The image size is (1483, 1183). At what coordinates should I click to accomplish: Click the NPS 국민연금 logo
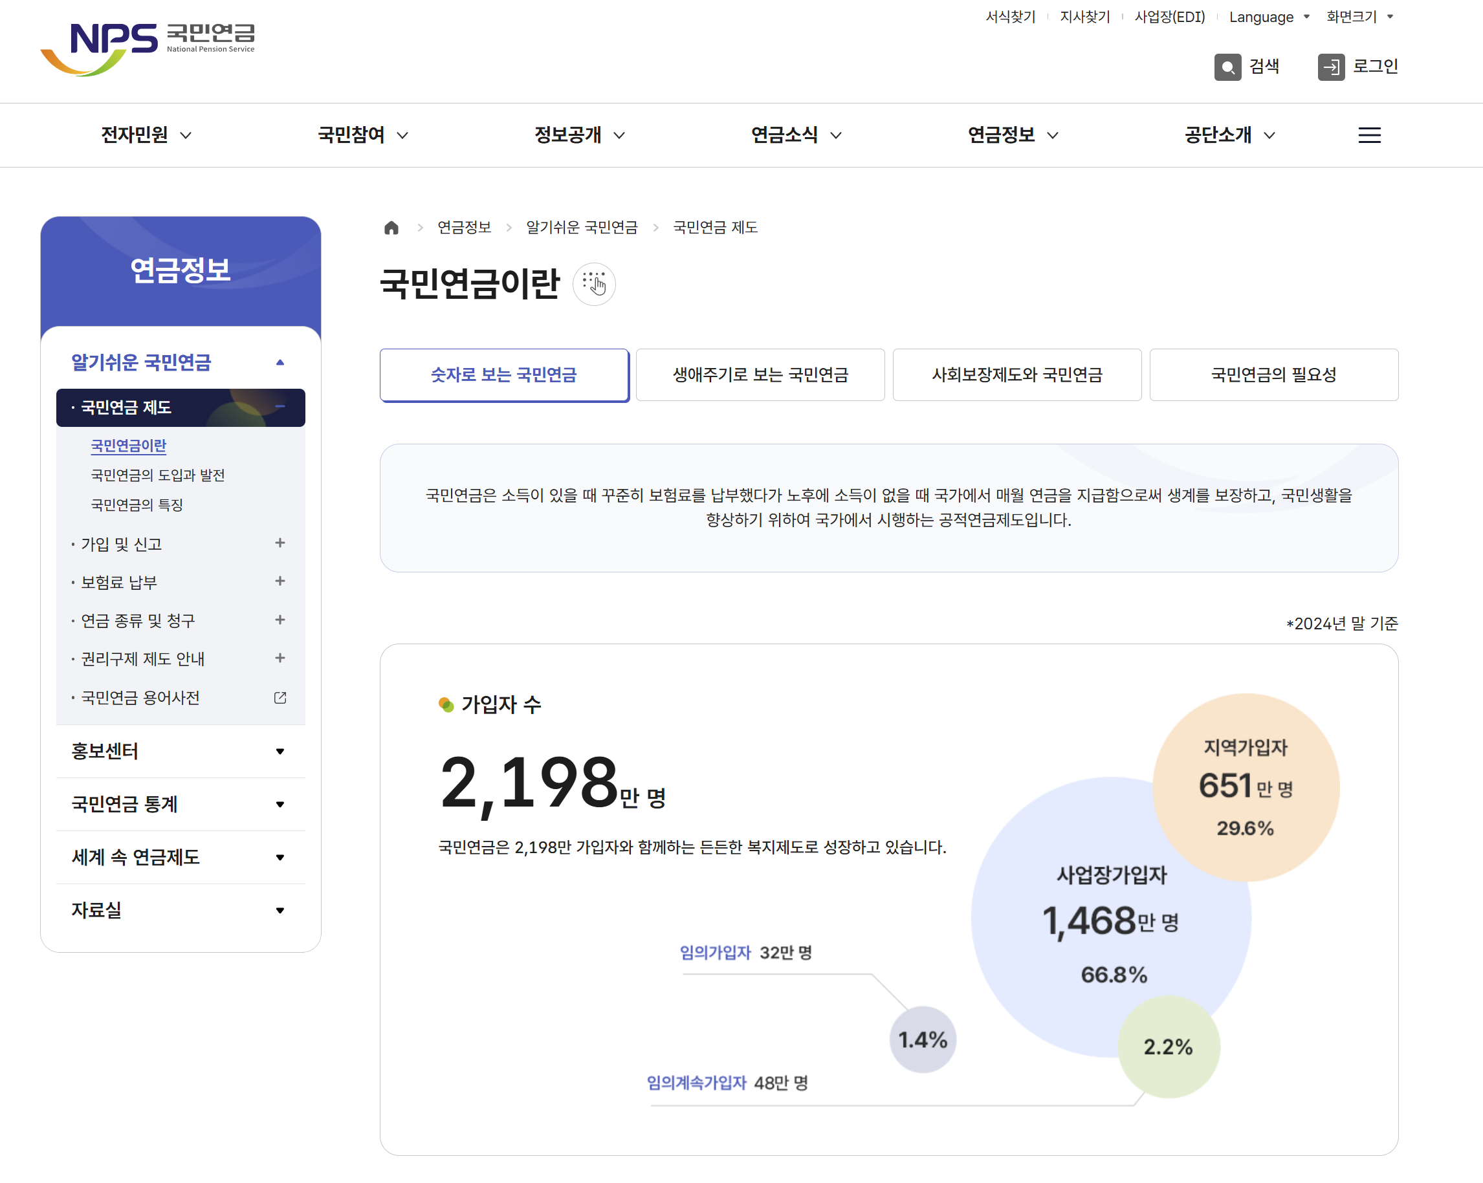click(x=148, y=47)
